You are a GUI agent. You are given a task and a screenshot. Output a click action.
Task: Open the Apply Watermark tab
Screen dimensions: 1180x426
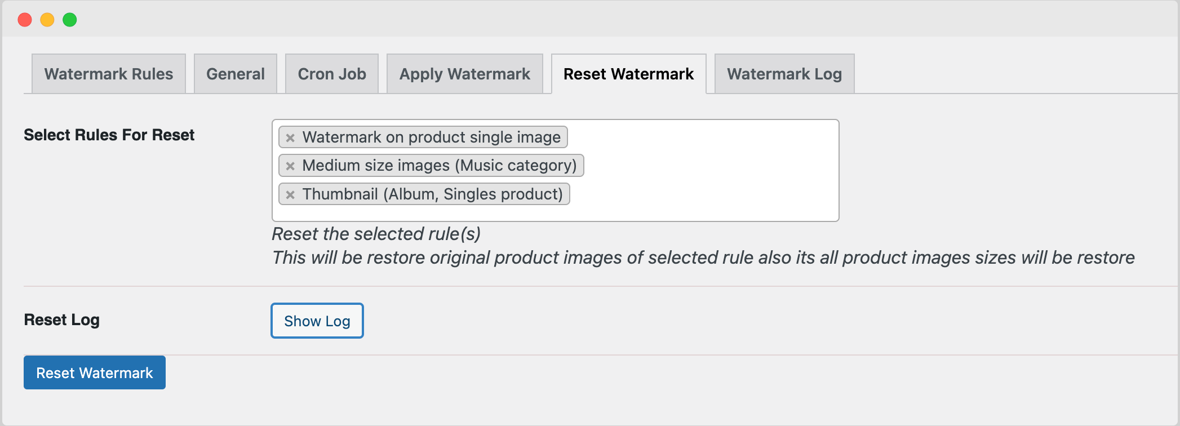coord(464,73)
